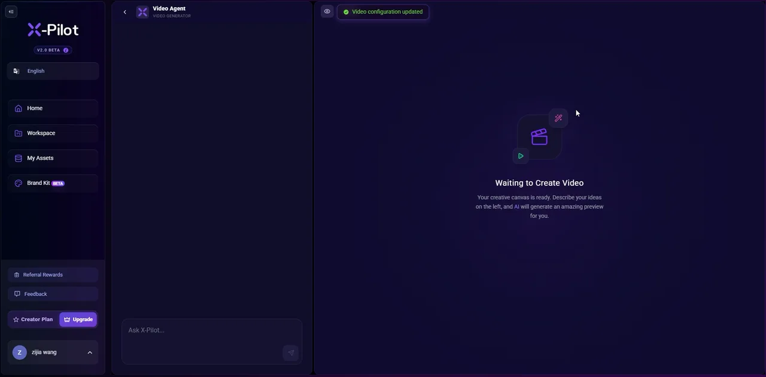Open the English language selector

click(x=53, y=71)
